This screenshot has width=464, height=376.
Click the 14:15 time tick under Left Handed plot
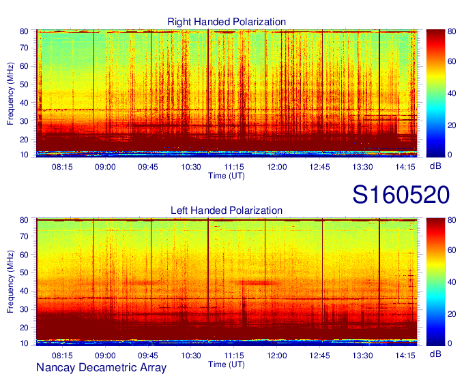click(405, 356)
